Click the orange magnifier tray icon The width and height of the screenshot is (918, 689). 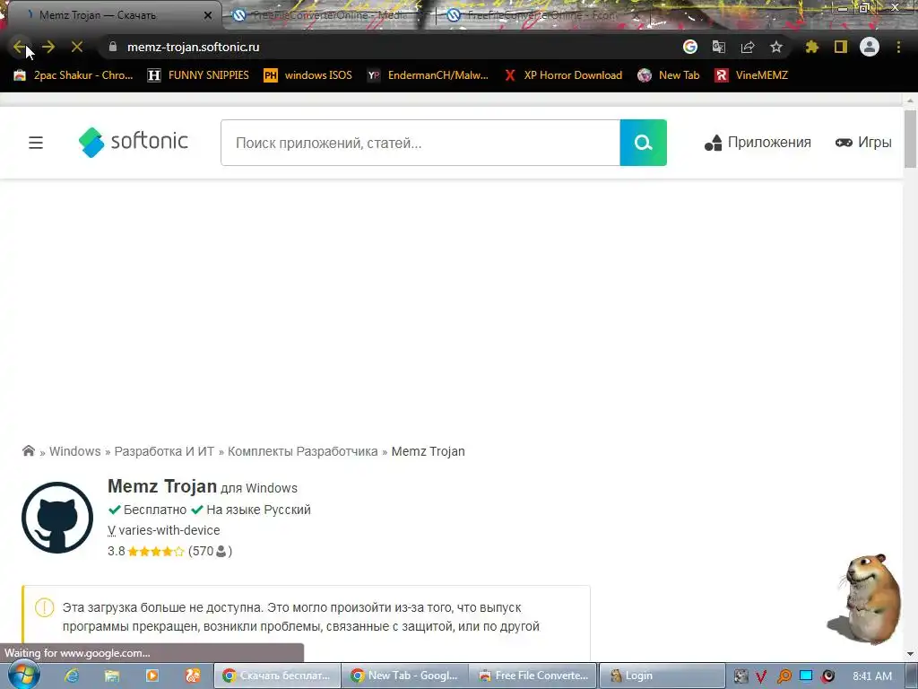tap(784, 676)
